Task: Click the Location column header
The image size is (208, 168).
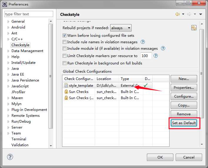Action: [107, 79]
